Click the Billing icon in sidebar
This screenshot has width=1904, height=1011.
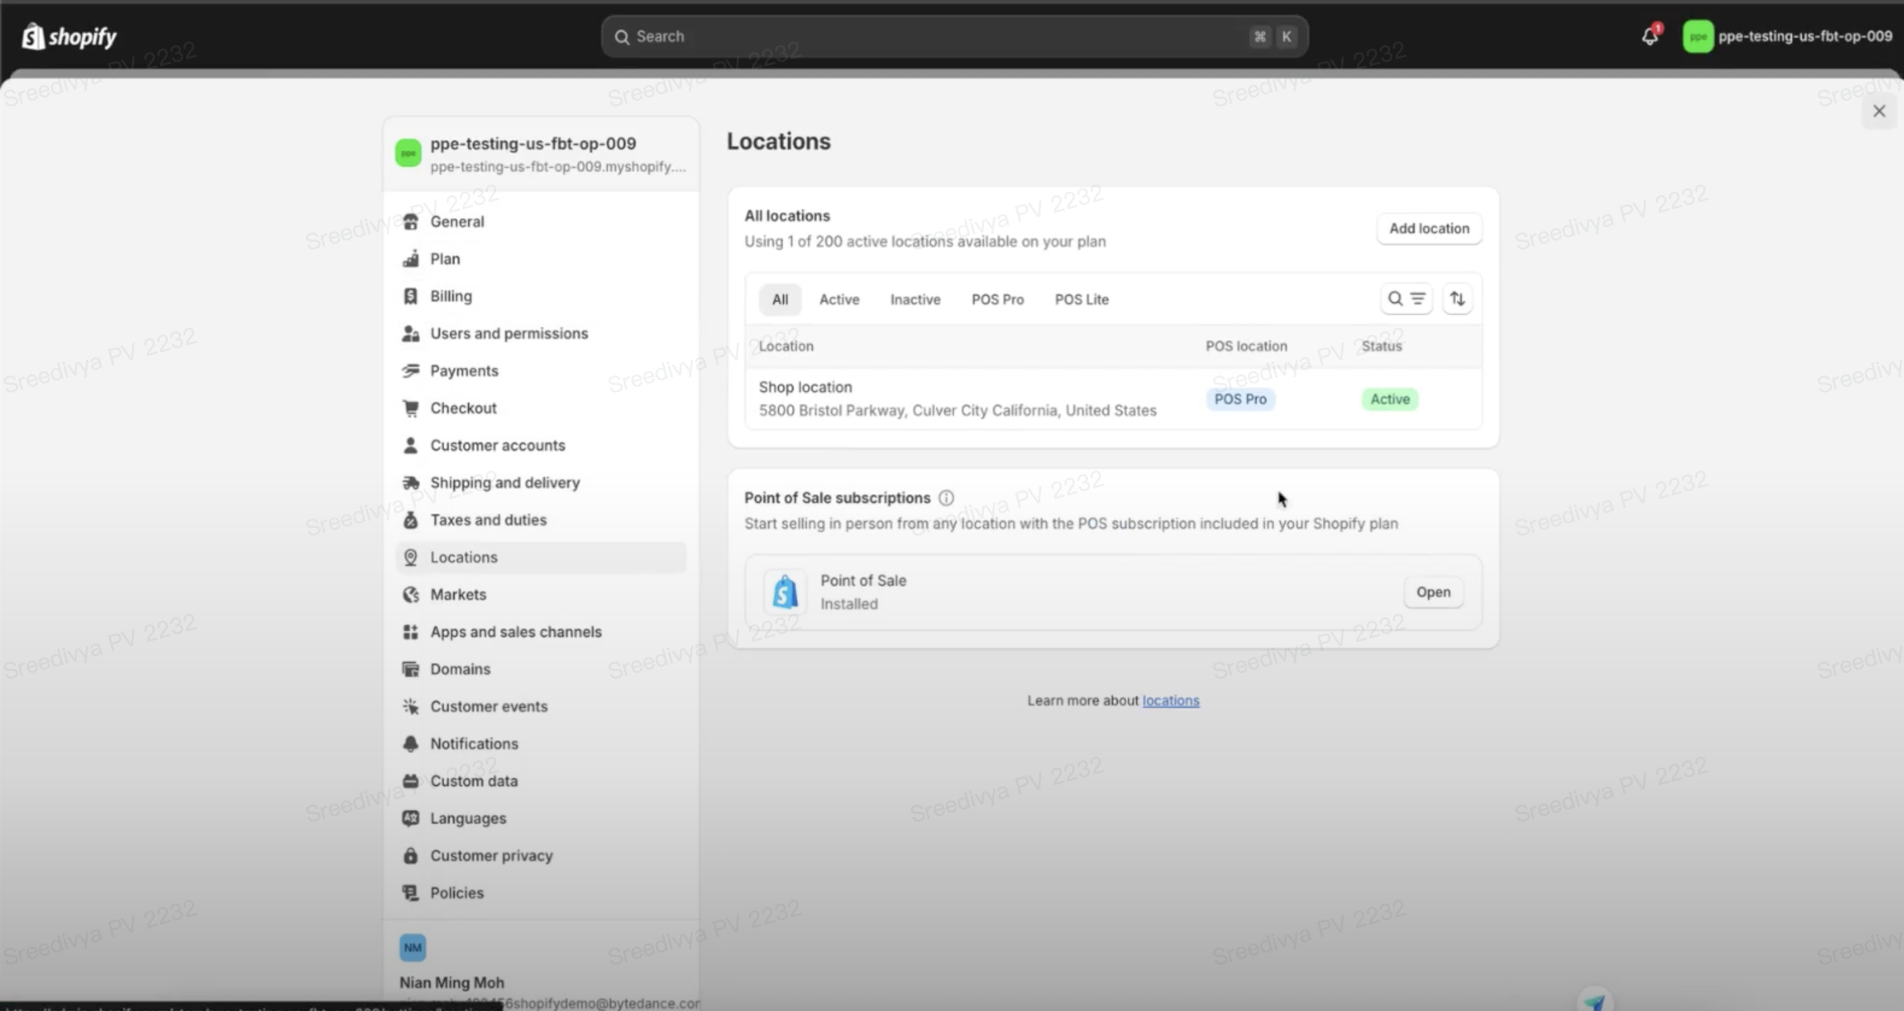tap(411, 297)
